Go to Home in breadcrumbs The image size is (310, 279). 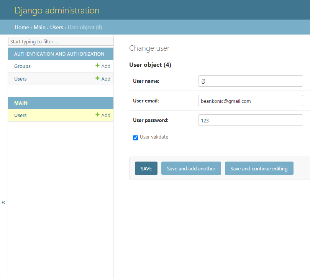[x=22, y=27]
